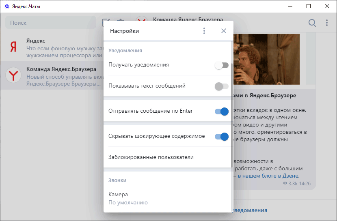Toggle Показывать текст сообщений switch
Image resolution: width=337 pixels, height=221 pixels.
pos(222,86)
